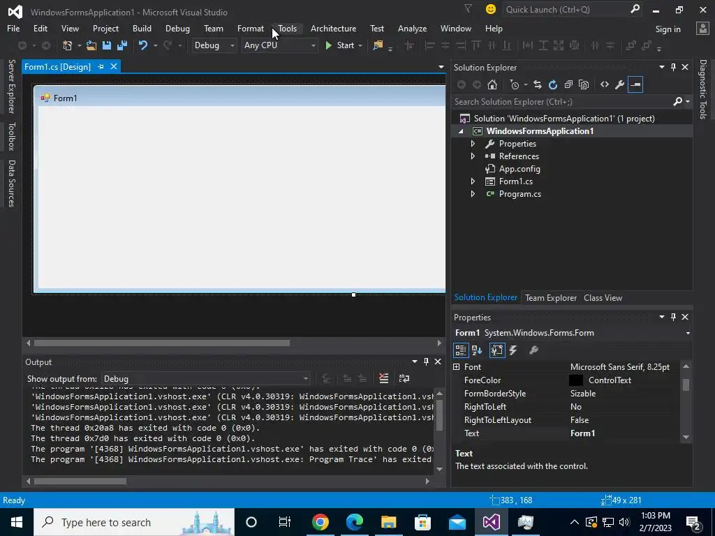Click the wrench Properties icon in Solution Explorer toolbar

[x=620, y=84]
